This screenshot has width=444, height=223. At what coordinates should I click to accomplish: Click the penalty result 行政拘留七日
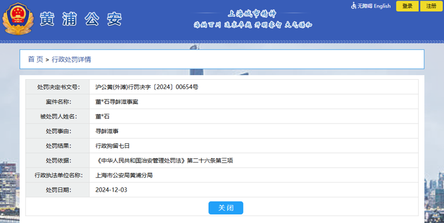112,146
